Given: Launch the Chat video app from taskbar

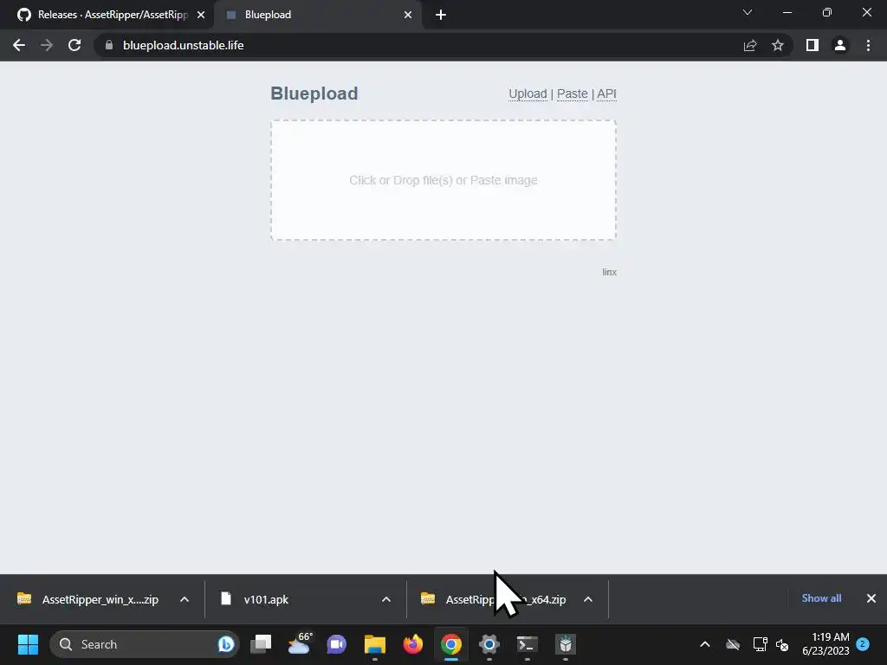Looking at the screenshot, I should [x=337, y=644].
